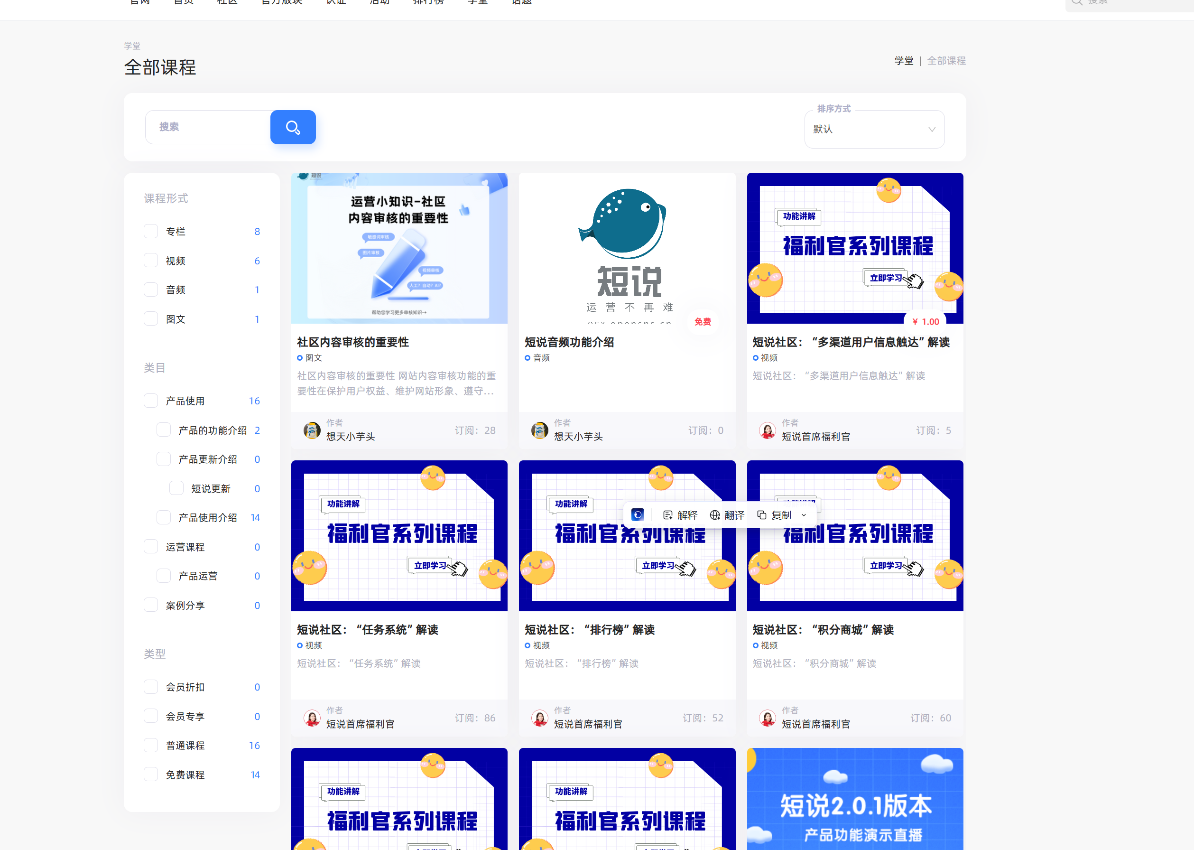Focus the 搜索 course search field
This screenshot has height=850, width=1194.
[x=208, y=127]
